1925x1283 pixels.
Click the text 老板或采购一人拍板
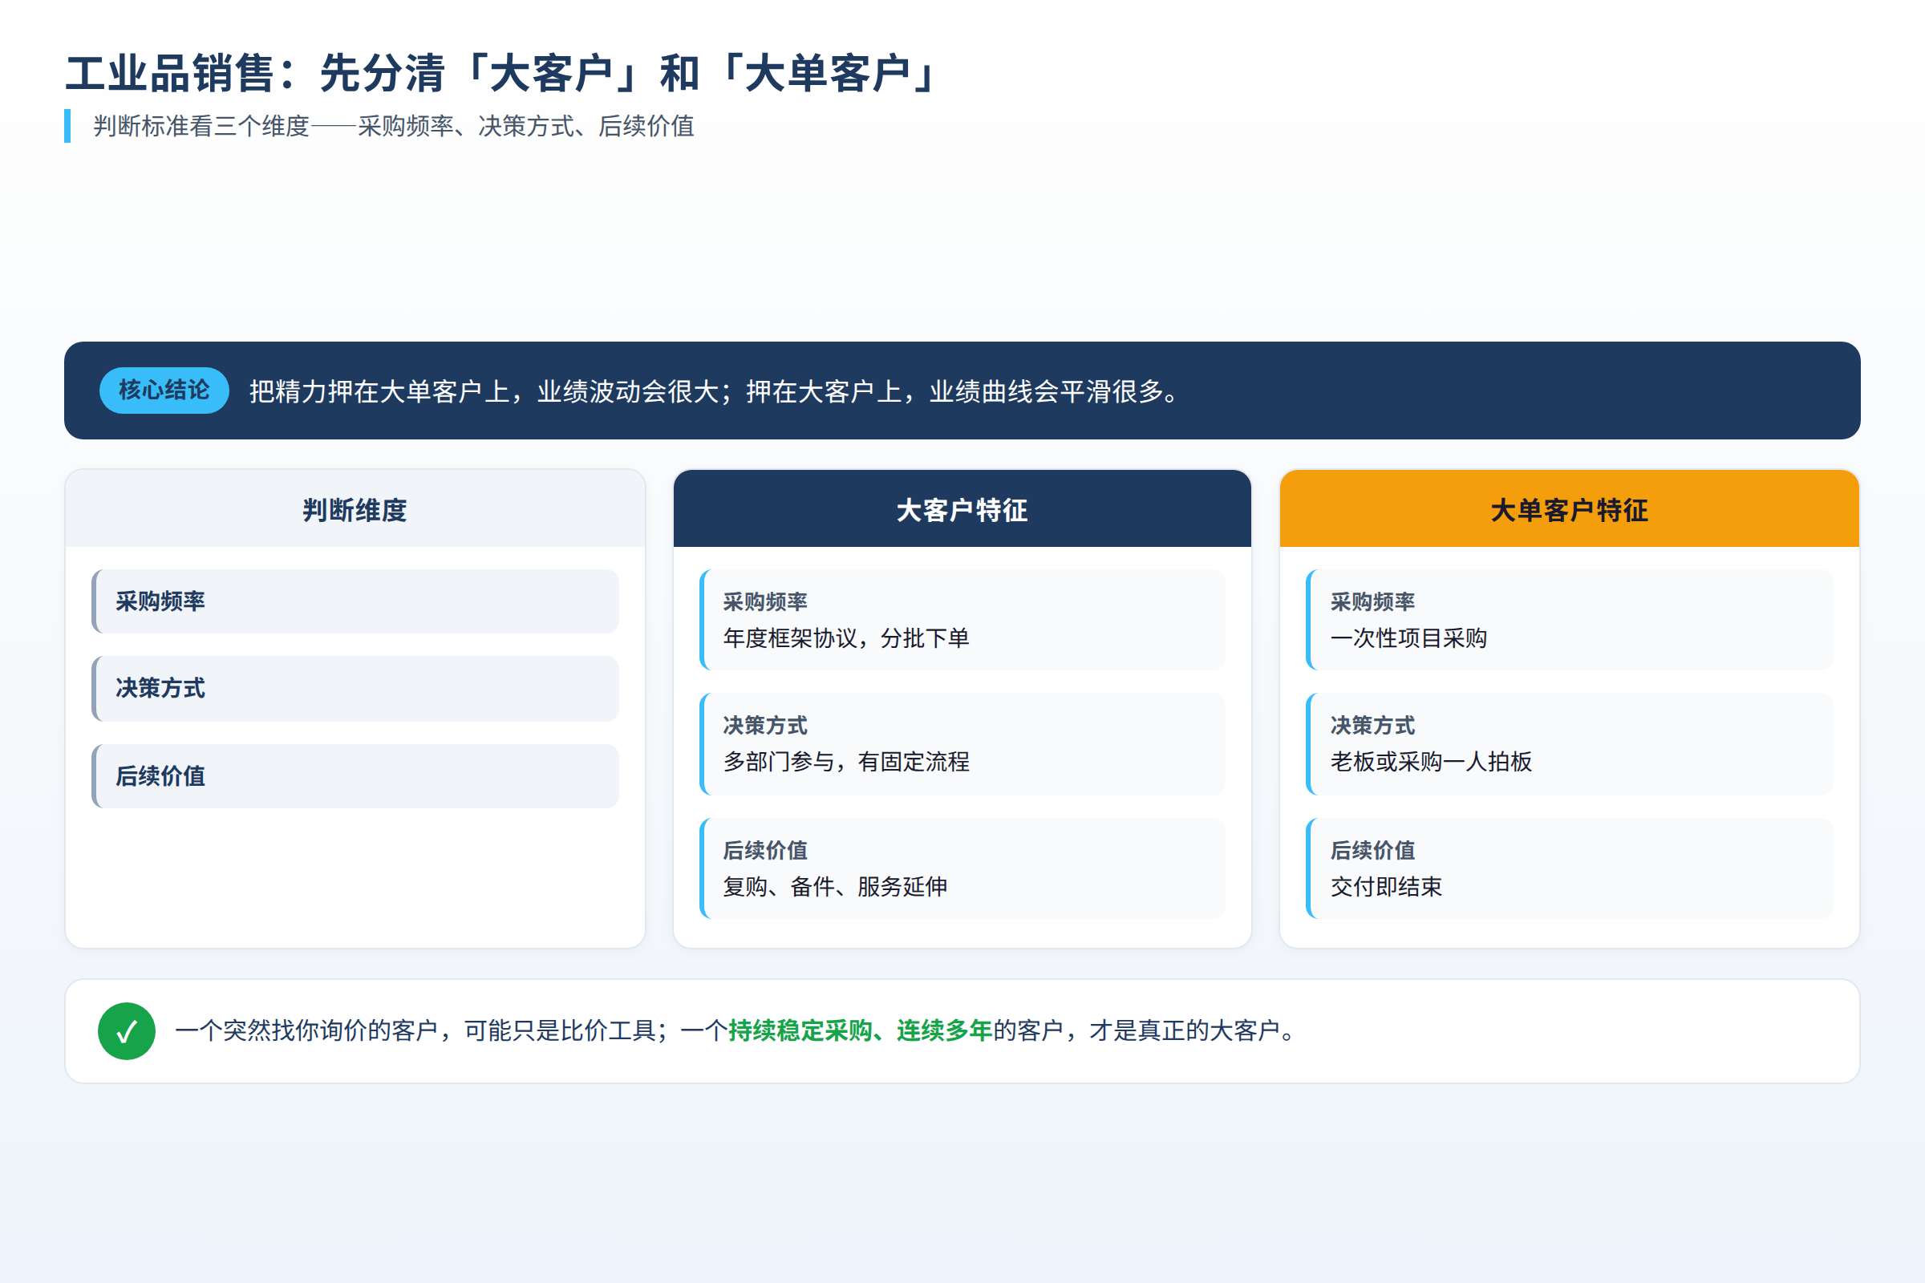pos(1431,762)
